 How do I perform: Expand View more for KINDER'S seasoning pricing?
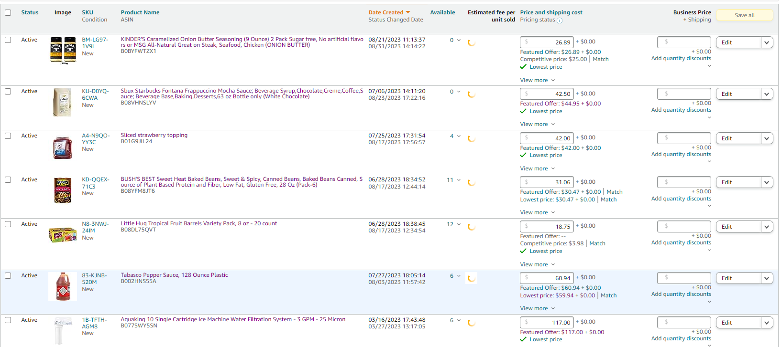(538, 80)
